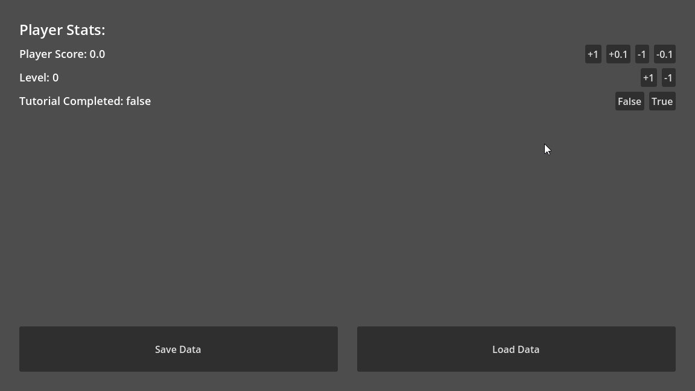Select the Player Score label text

[52, 54]
